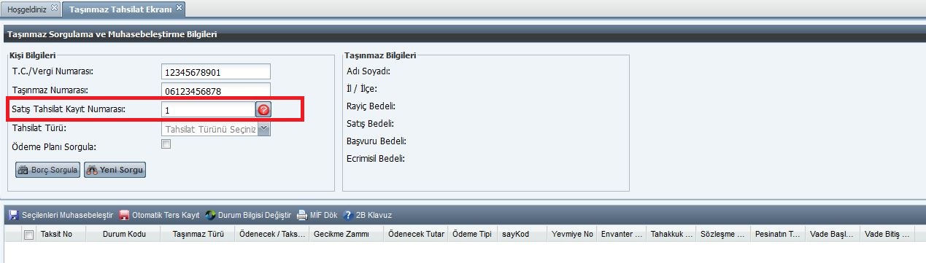Click the Borç Sorgula button
Viewport: 926px width, 263px height.
[x=48, y=170]
